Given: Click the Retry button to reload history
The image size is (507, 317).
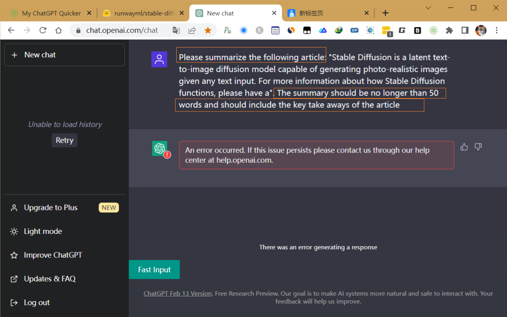Looking at the screenshot, I should (65, 140).
